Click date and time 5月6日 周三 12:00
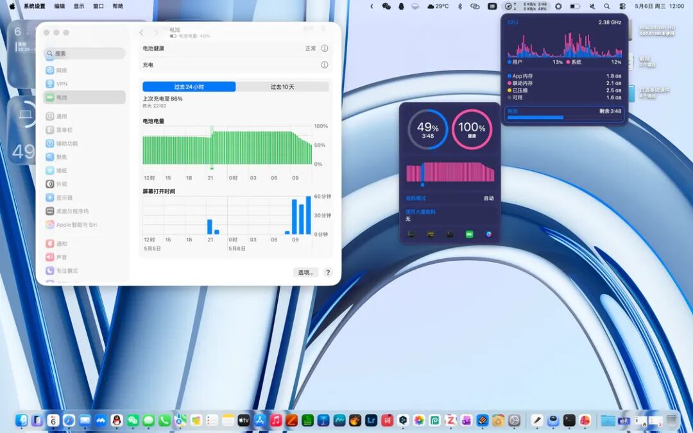 pyautogui.click(x=660, y=6)
